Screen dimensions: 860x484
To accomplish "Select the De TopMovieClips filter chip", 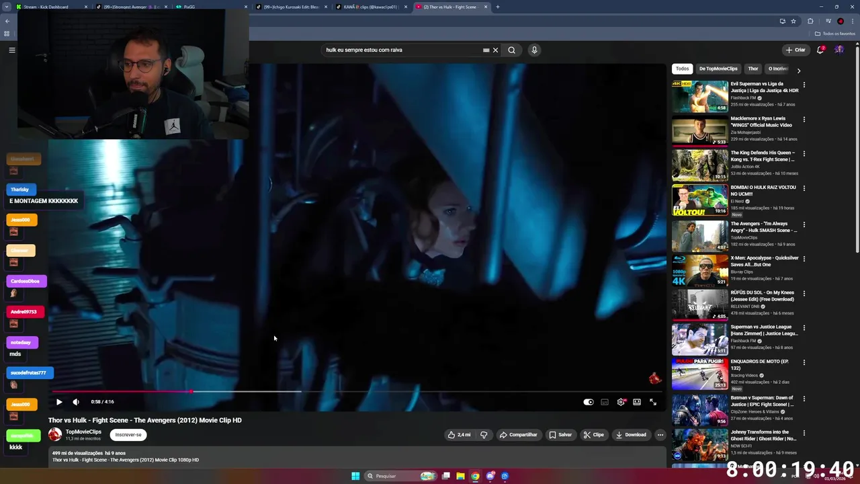I will (x=718, y=69).
